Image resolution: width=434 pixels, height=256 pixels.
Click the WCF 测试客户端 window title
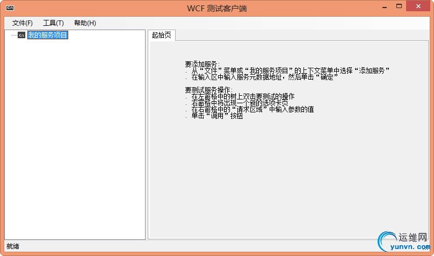[x=217, y=8]
